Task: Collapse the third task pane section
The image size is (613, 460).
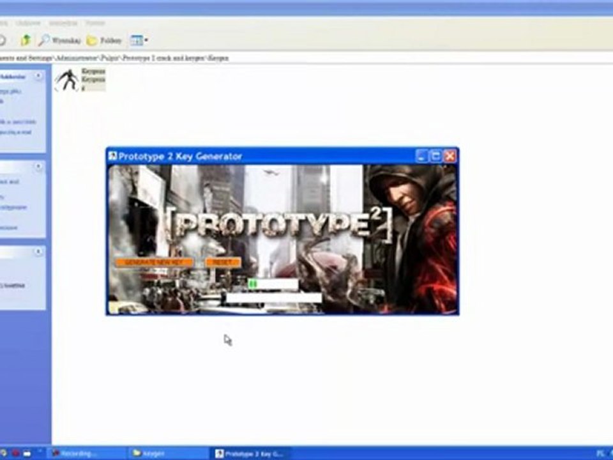Action: coord(38,252)
